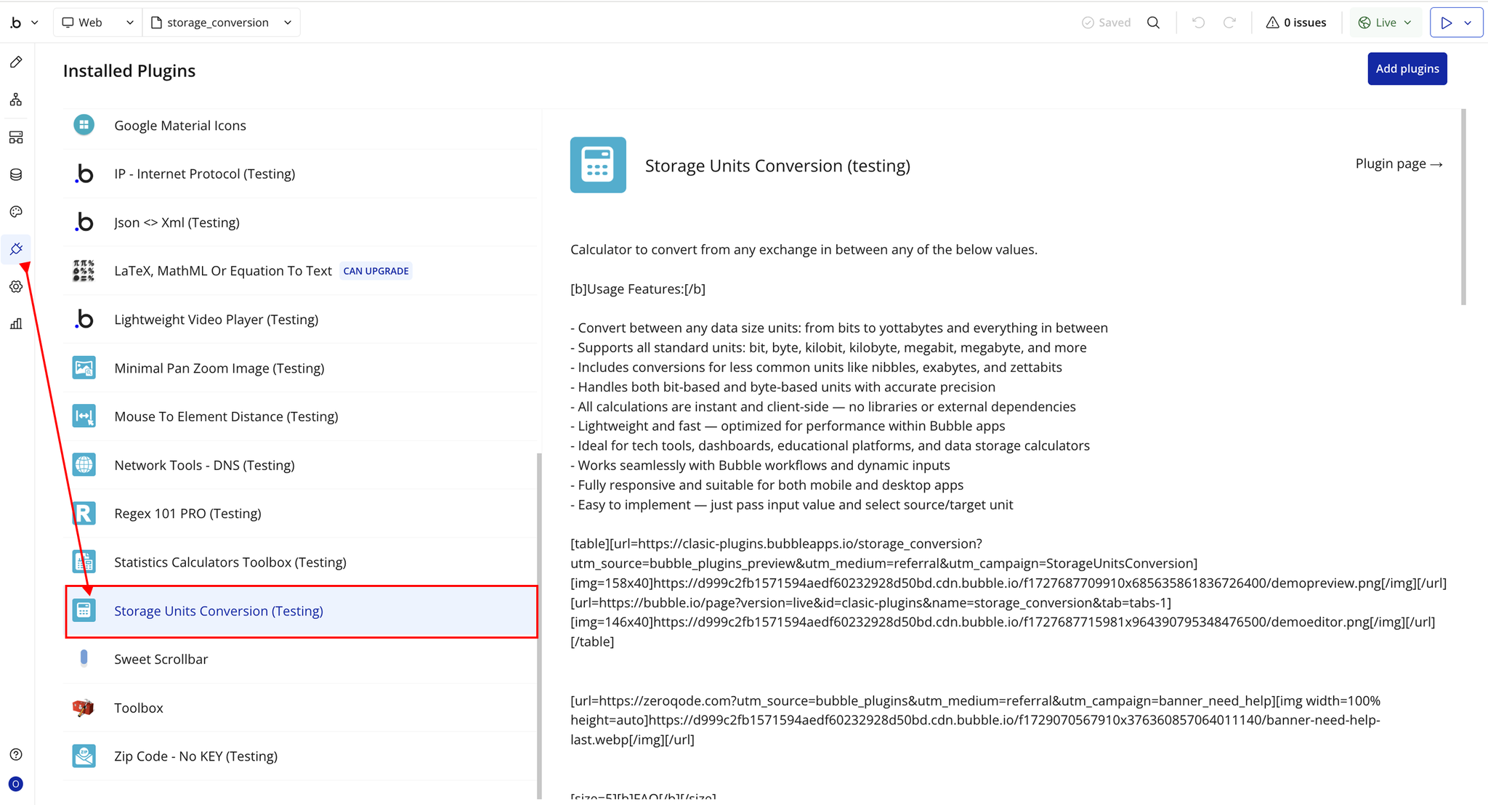1488x805 pixels.
Task: Click the undo arrow icon
Action: coord(1198,23)
